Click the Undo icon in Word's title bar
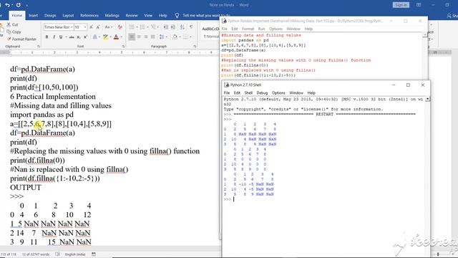This screenshot has width=458, height=258. [x=8, y=5]
